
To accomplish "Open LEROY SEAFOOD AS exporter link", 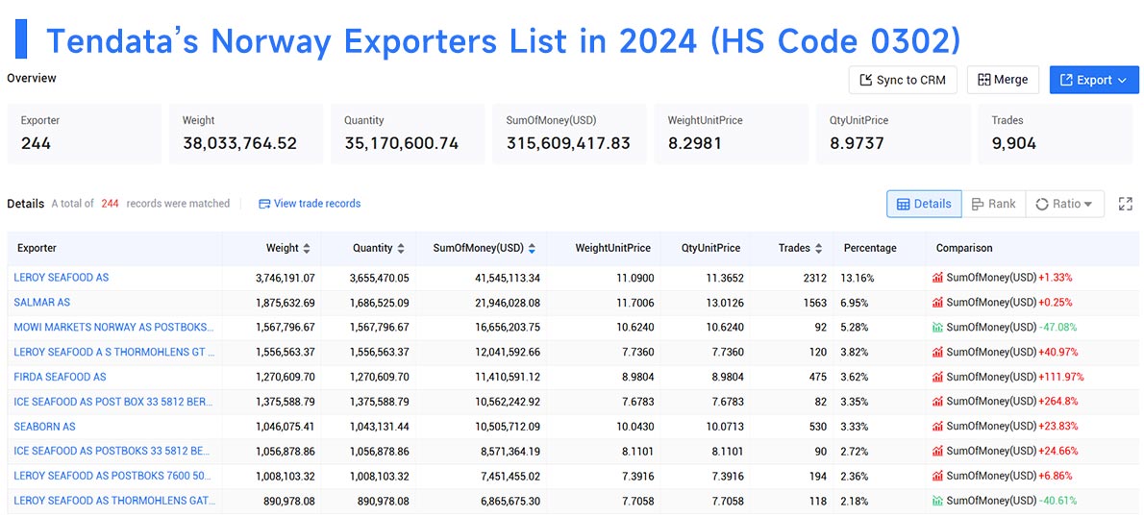I will [62, 278].
